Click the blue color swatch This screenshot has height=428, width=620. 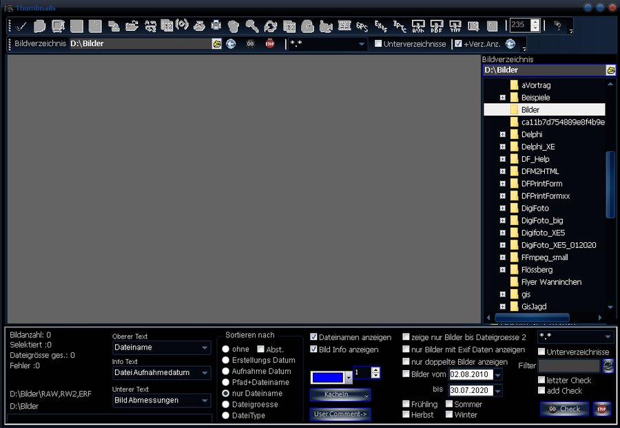(327, 377)
